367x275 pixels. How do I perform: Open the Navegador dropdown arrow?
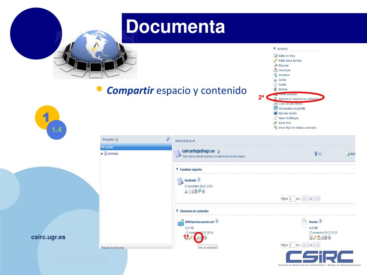pos(117,140)
